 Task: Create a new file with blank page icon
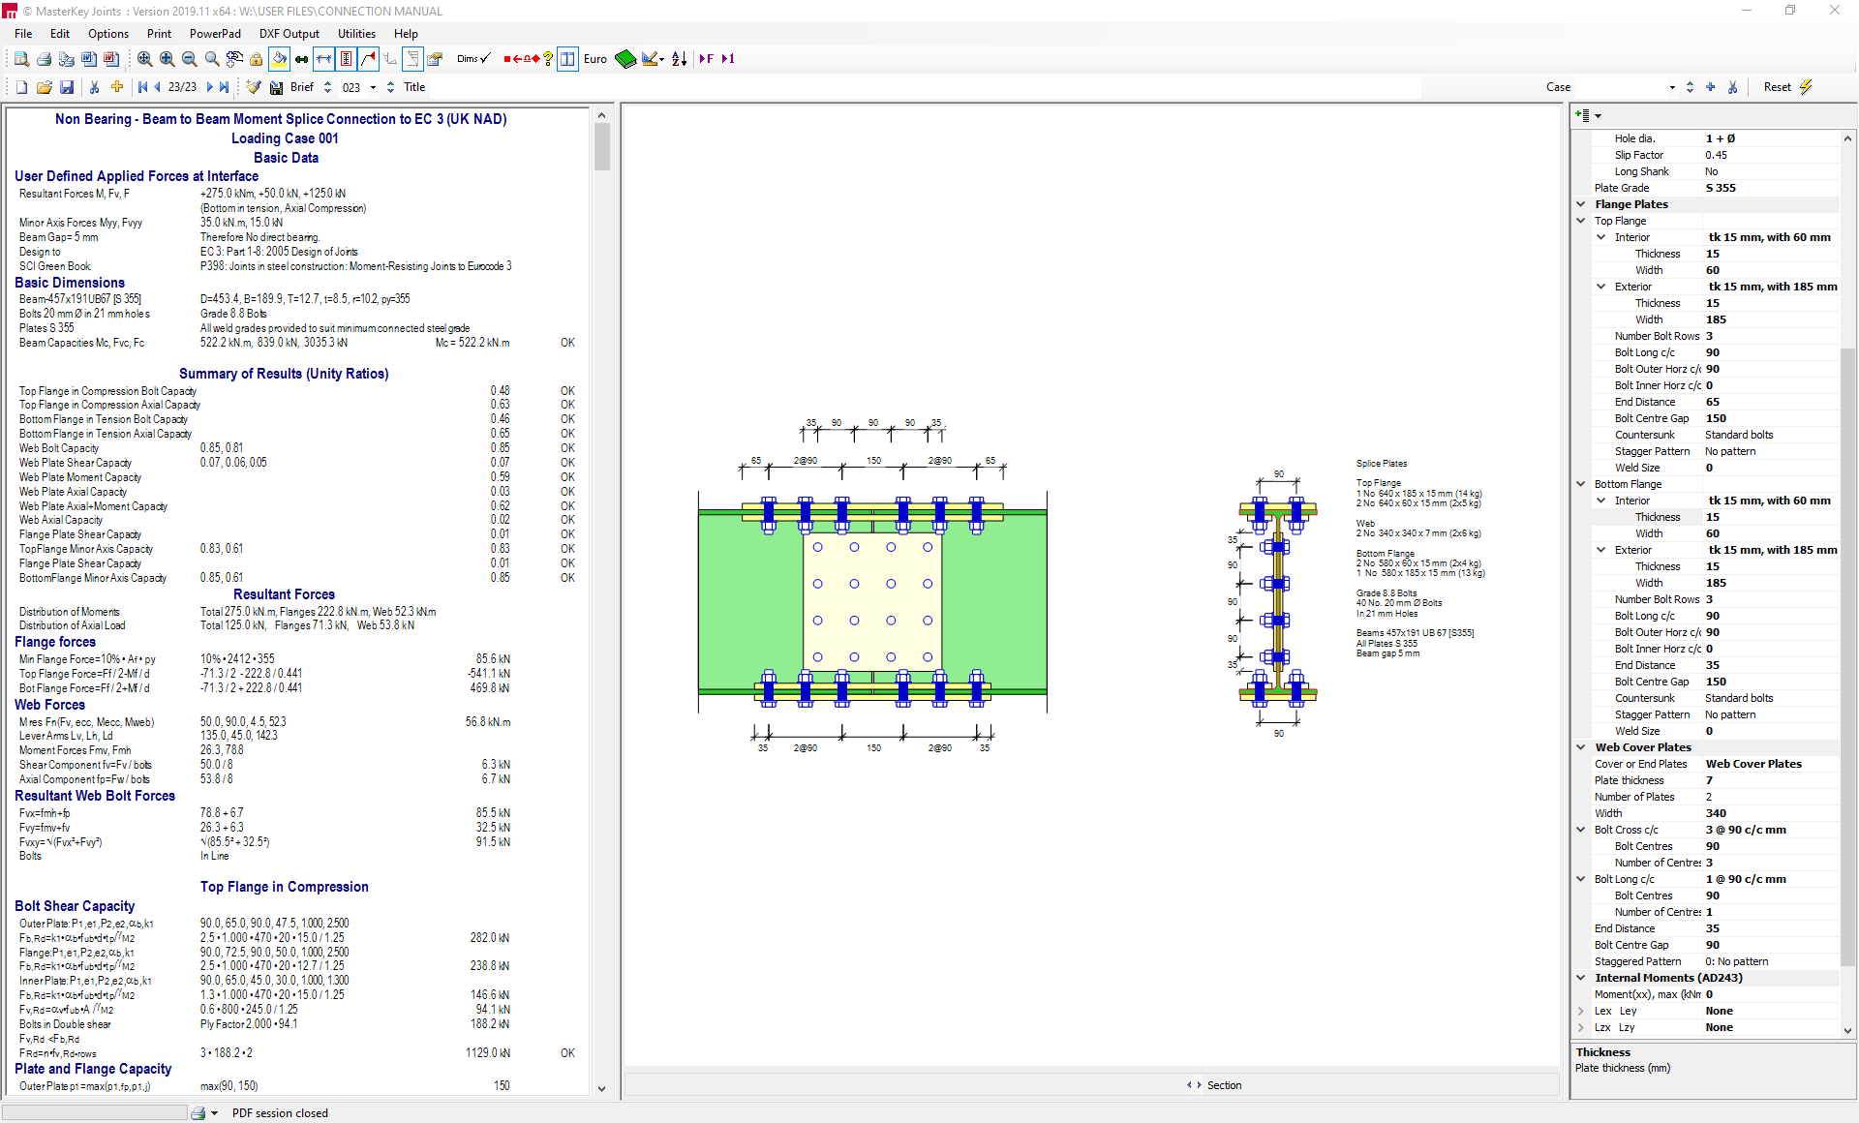click(21, 87)
